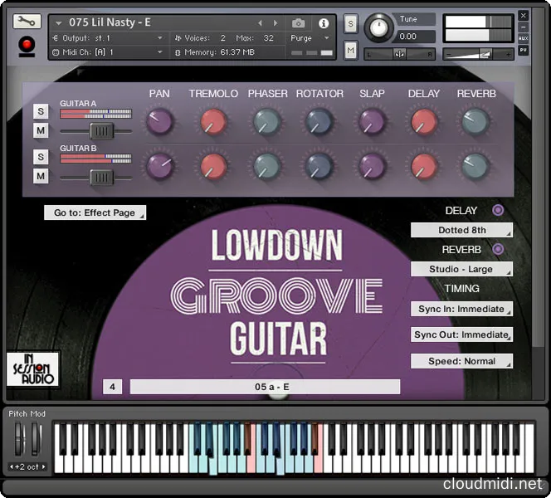Click the 05 a - E pattern field
Screen dimensions: 551x498
coord(265,387)
